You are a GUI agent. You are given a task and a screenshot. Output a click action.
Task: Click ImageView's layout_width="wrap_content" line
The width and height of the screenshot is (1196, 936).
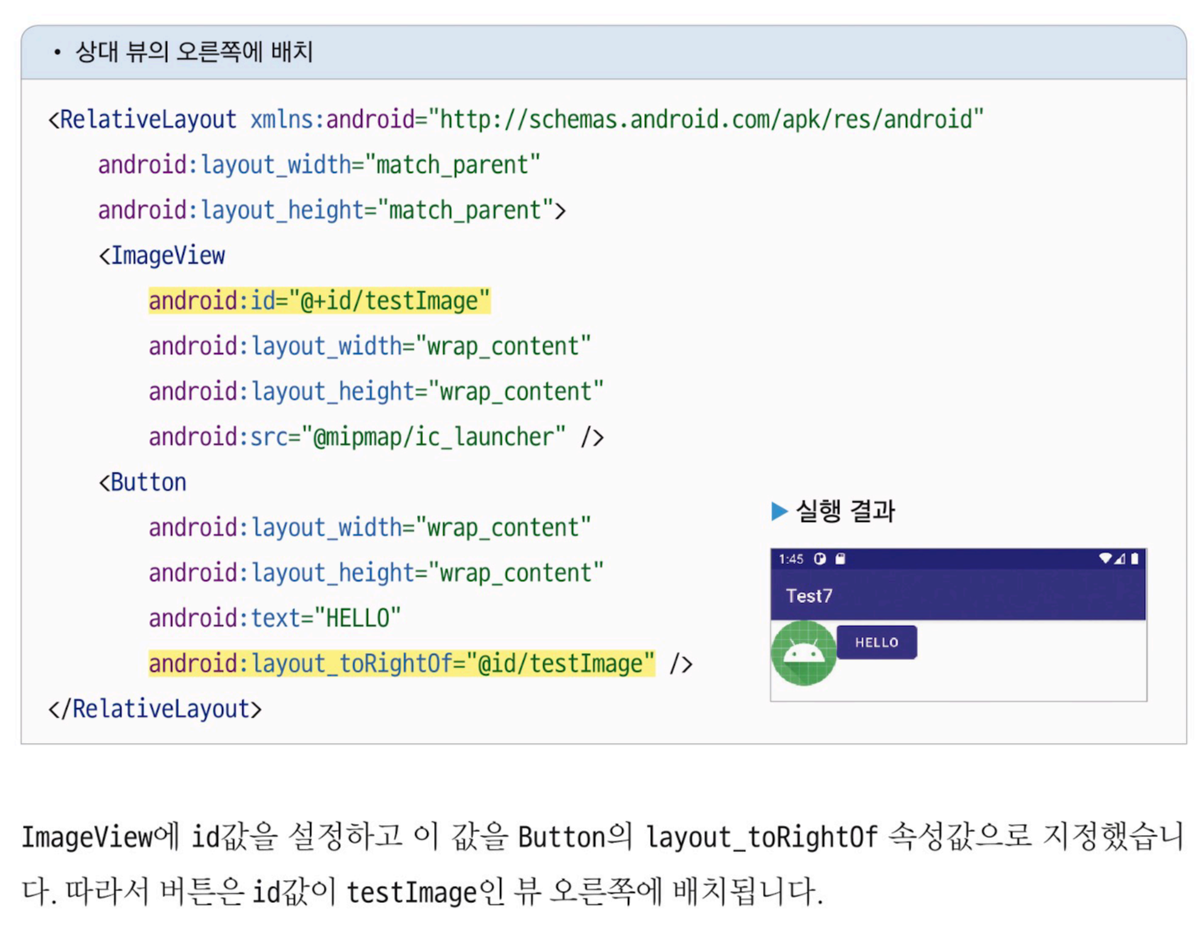370,346
